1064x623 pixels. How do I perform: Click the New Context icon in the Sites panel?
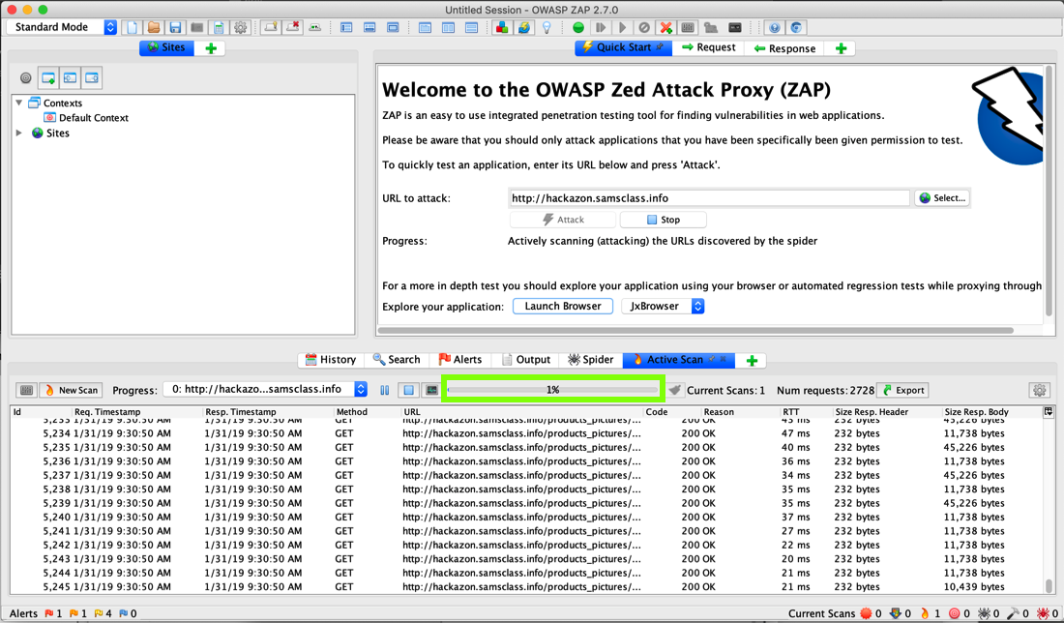(48, 77)
